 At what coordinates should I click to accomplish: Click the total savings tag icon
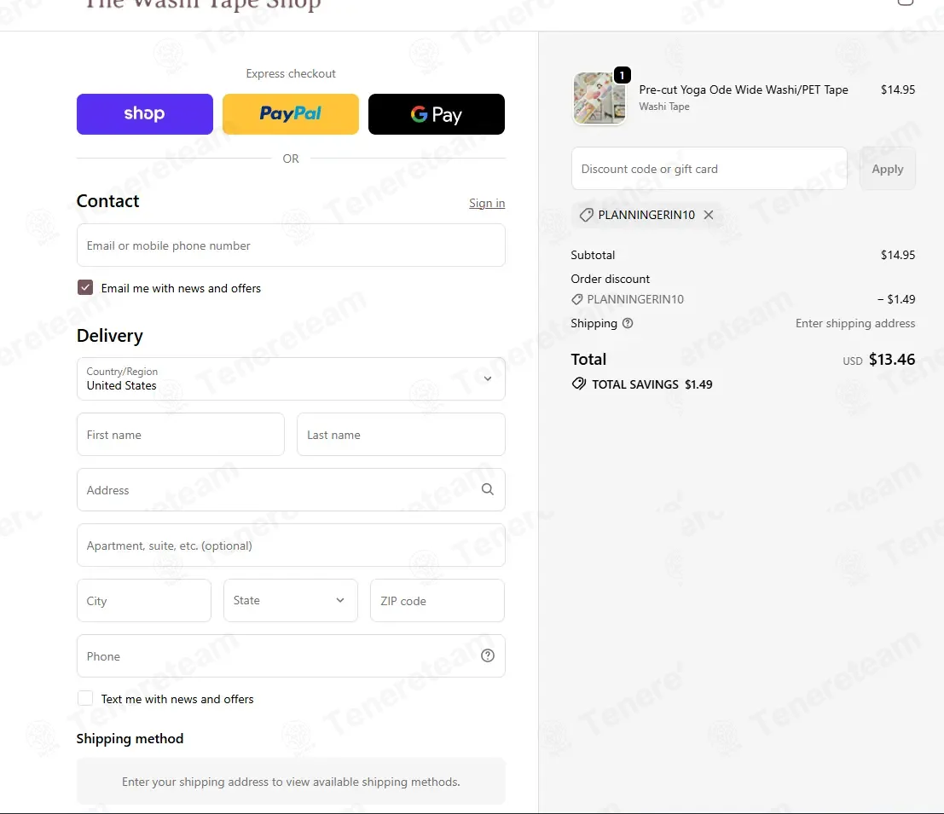tap(578, 384)
